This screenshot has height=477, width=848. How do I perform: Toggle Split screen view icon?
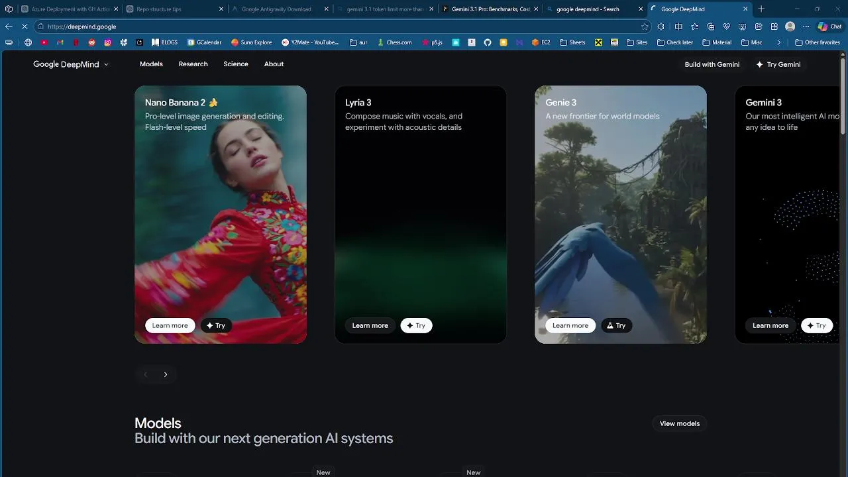tap(678, 26)
